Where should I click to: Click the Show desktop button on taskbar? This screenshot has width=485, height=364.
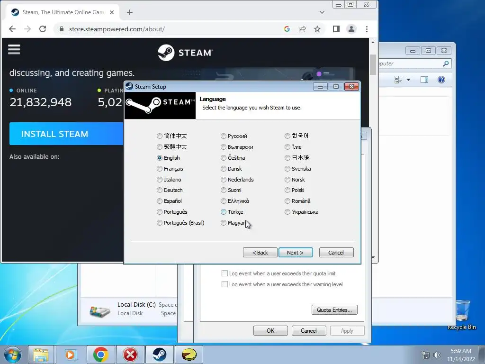482,355
